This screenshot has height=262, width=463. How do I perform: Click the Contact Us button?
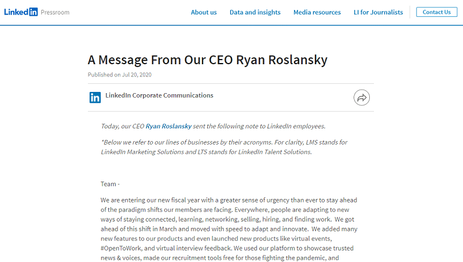[437, 12]
